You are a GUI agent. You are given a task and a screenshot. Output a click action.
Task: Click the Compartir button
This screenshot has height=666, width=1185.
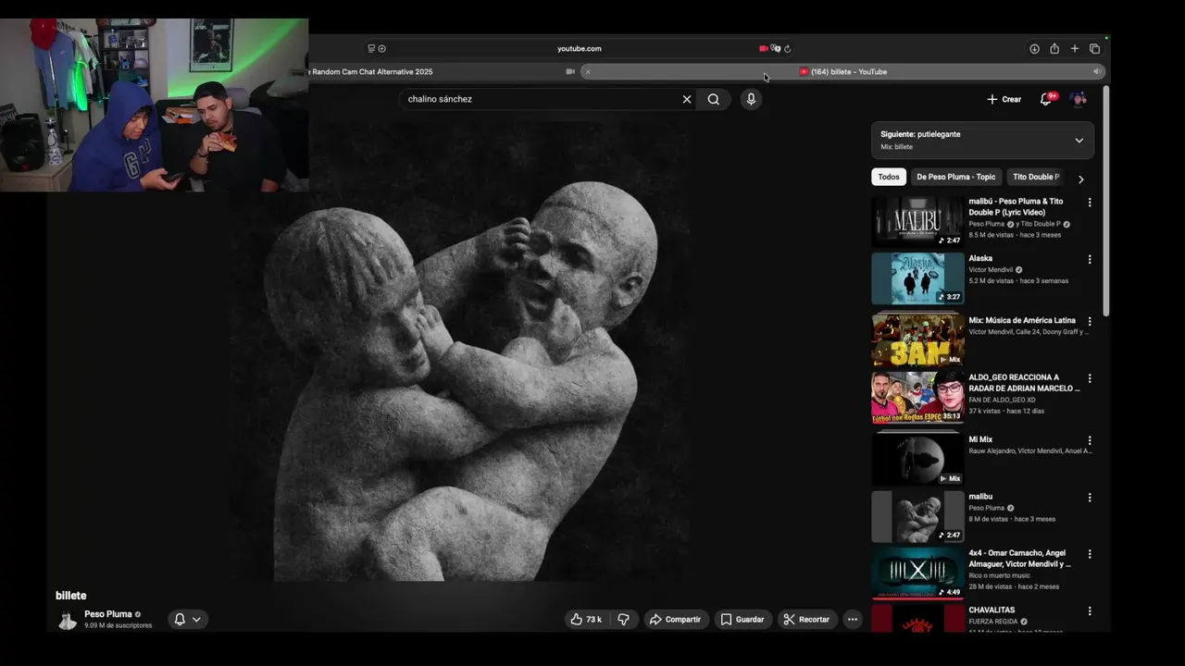tap(675, 619)
